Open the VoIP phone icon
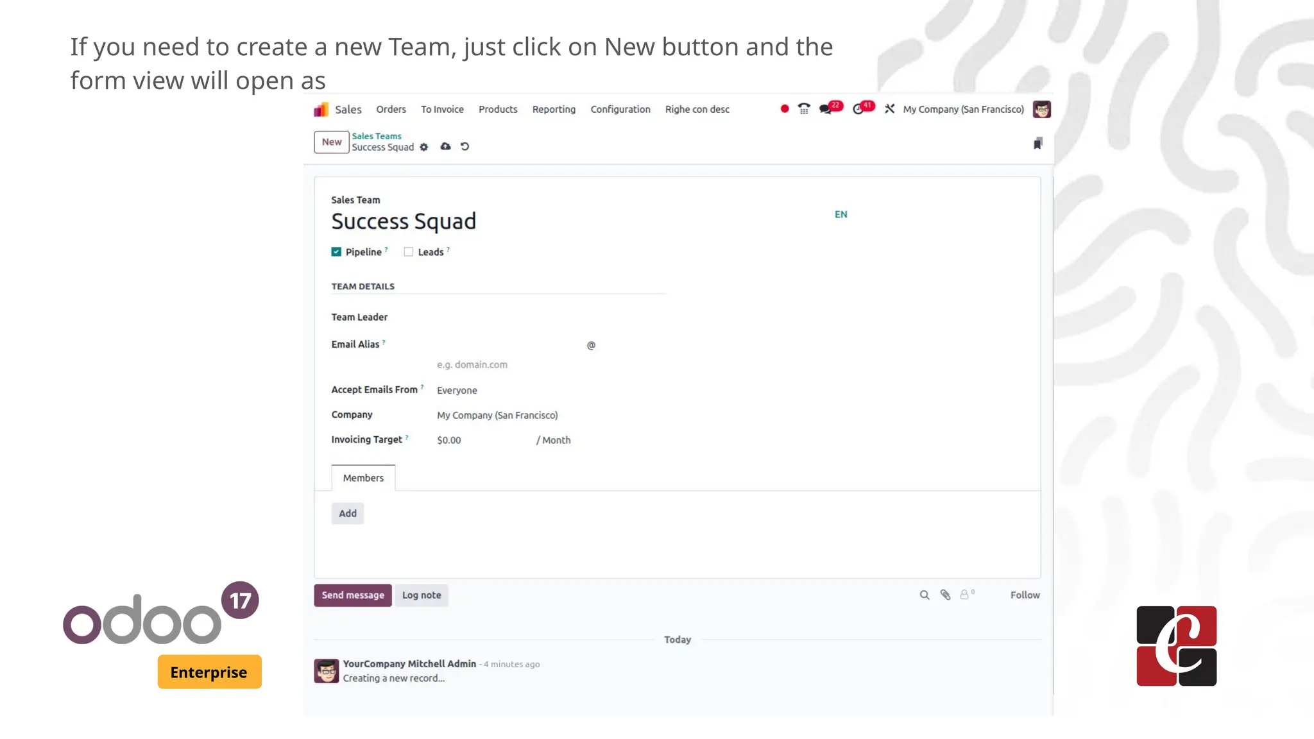 click(x=804, y=109)
